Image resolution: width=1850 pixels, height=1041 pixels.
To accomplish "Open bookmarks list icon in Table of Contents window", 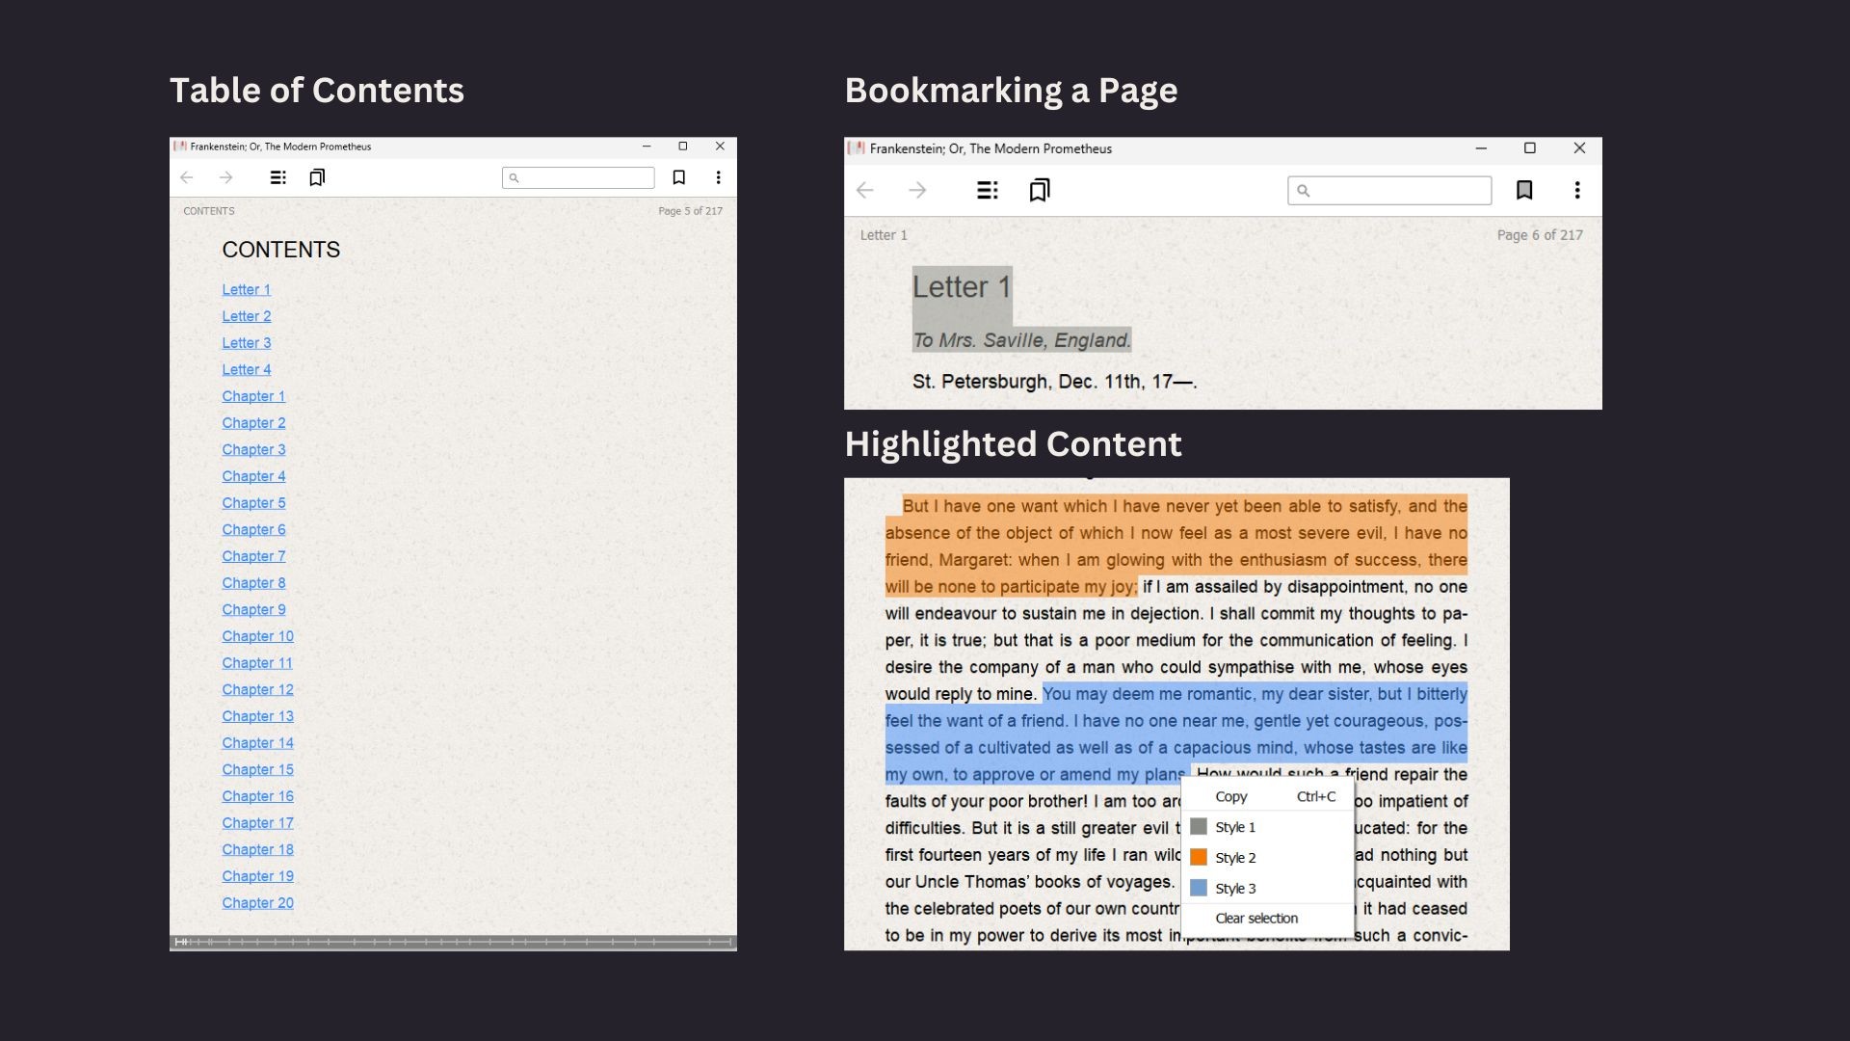I will [x=317, y=177].
